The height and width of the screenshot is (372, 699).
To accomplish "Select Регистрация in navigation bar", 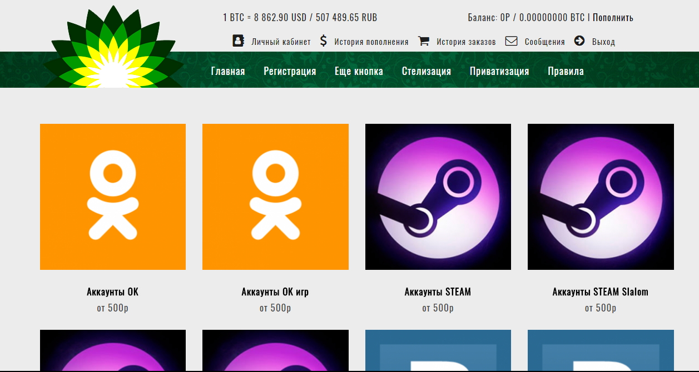I will click(x=290, y=71).
